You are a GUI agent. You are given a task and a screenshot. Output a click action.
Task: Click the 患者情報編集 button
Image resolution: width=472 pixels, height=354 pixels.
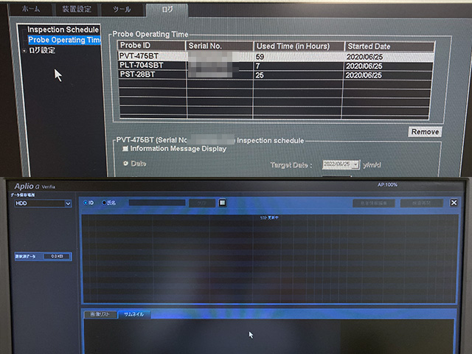(x=374, y=204)
